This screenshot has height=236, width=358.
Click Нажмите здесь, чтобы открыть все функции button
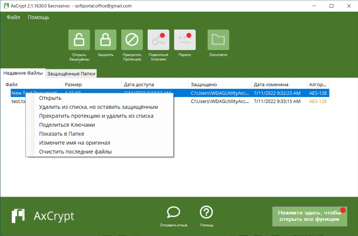(x=310, y=216)
